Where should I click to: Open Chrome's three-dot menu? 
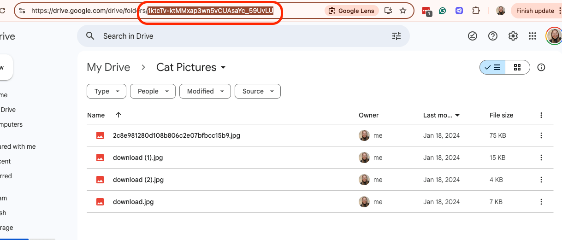point(561,11)
